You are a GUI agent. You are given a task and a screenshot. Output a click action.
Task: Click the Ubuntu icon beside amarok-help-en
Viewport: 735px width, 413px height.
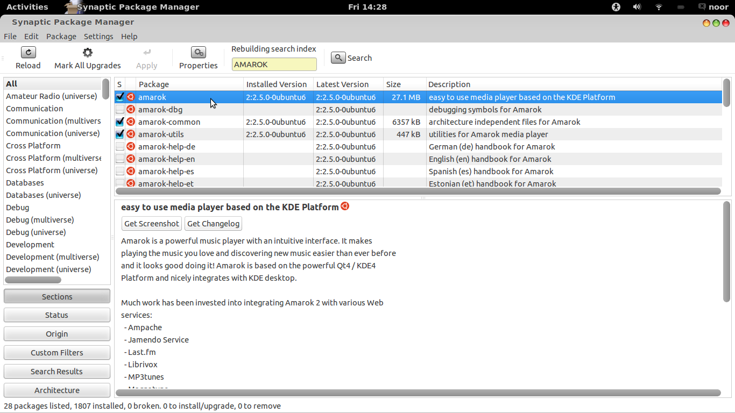click(130, 159)
